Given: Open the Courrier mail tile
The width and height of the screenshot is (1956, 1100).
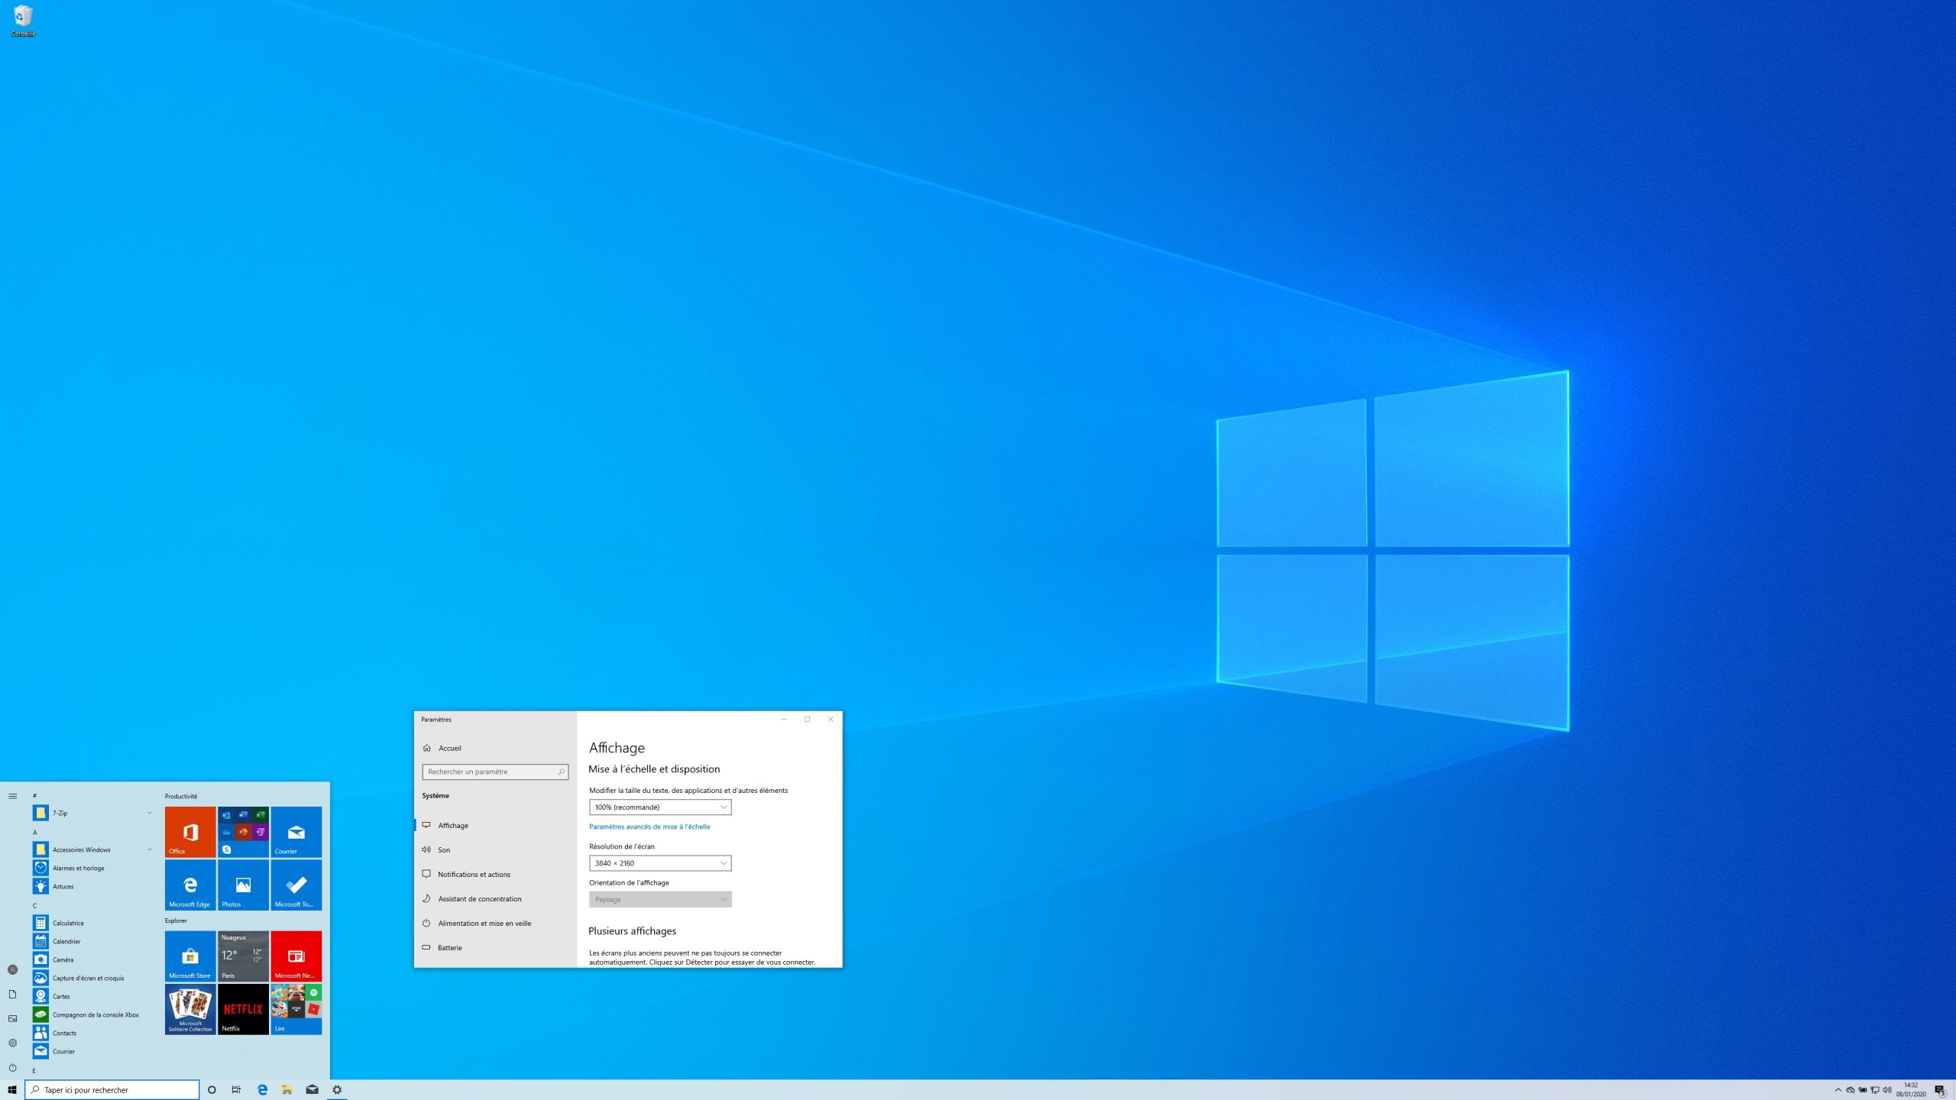Looking at the screenshot, I should click(x=296, y=832).
